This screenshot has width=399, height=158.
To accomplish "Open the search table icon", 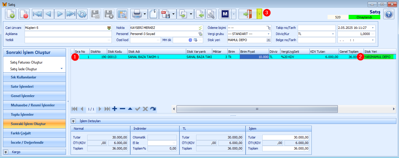I will pos(122,14).
